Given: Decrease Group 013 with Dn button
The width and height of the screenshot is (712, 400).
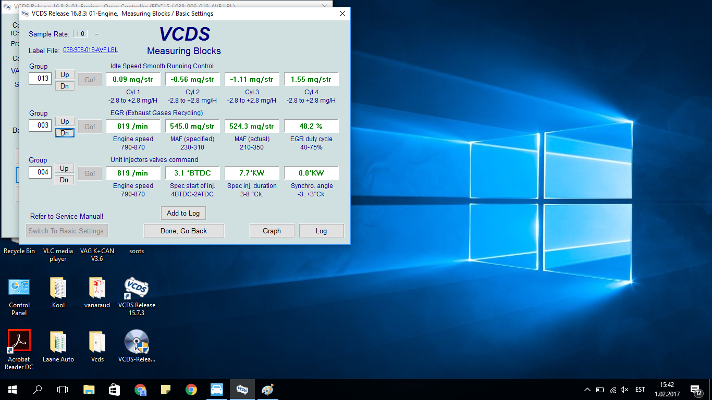Looking at the screenshot, I should click(x=65, y=86).
